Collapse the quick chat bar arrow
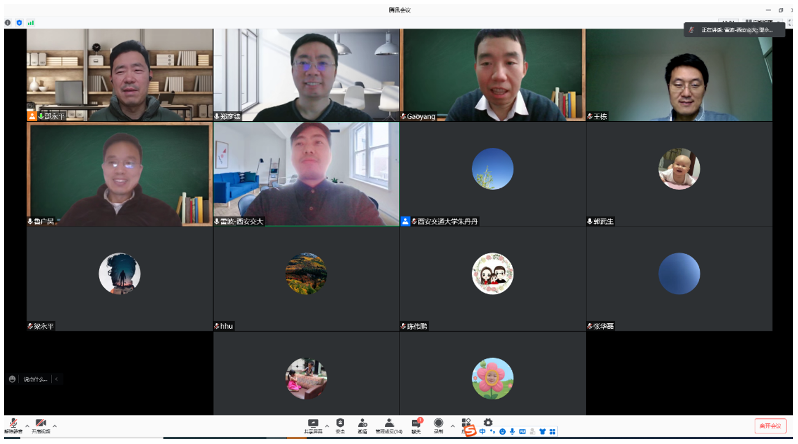This screenshot has height=444, width=798. 56,379
